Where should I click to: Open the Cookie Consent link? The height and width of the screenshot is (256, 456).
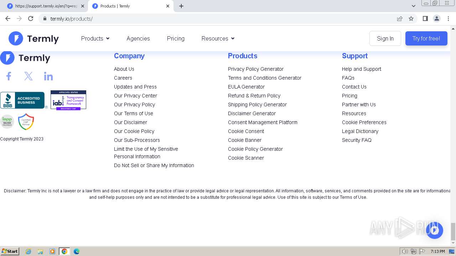(246, 131)
